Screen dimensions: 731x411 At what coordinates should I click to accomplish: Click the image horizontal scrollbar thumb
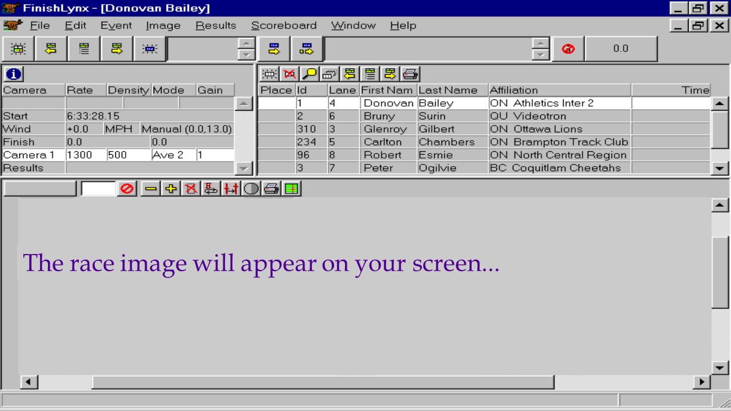(x=323, y=381)
